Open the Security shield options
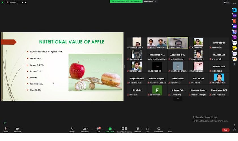 coord(72,129)
